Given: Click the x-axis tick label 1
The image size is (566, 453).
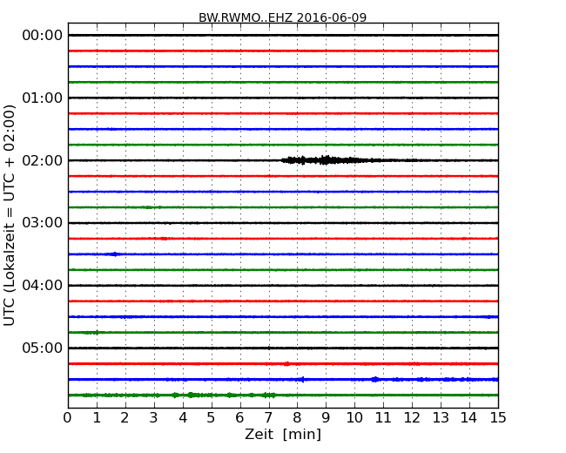Looking at the screenshot, I should tap(97, 418).
